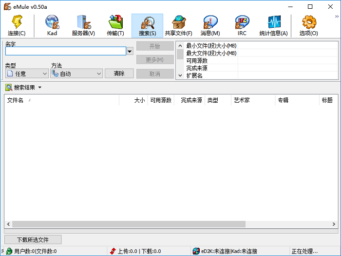This screenshot has width=341, height=256.
Task: Click the 搜索结果 magnifier icon
Action: tap(8, 88)
